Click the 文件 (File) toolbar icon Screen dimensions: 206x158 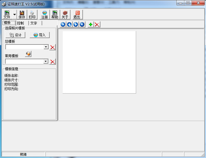(x=7, y=14)
